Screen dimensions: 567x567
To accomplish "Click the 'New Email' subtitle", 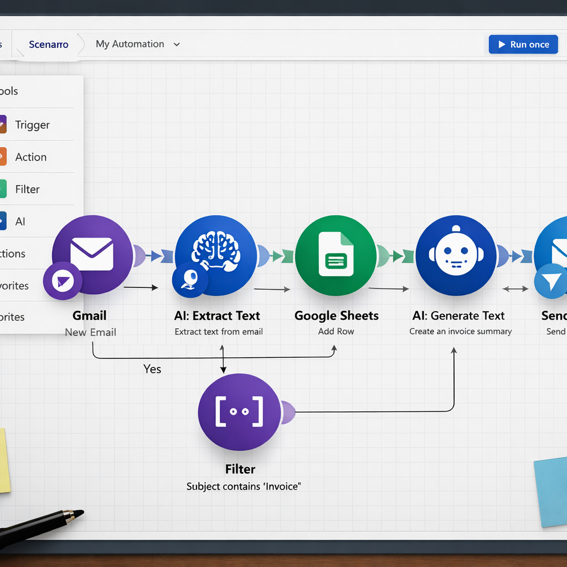I will click(x=90, y=332).
